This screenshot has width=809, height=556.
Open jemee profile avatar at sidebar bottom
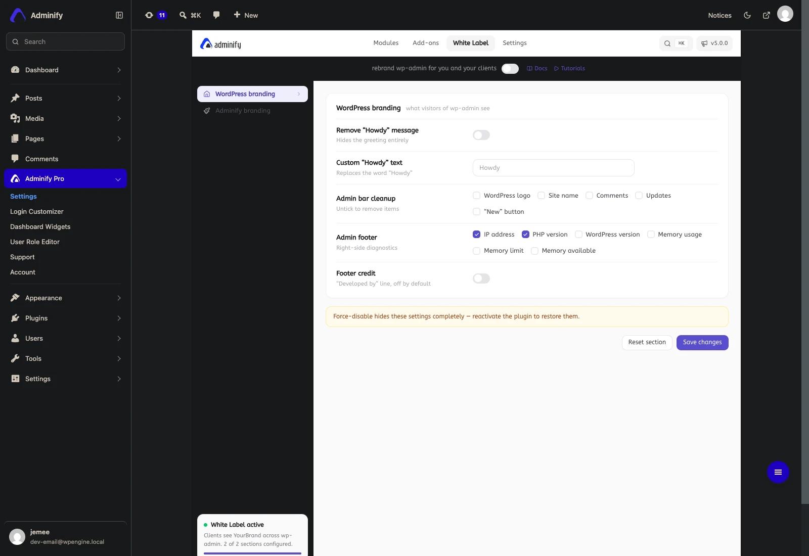tap(17, 536)
